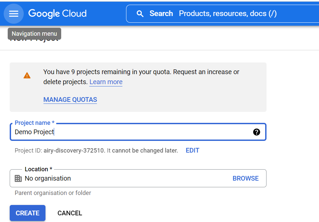Focus the Products, resources, docs search bar

click(x=227, y=14)
